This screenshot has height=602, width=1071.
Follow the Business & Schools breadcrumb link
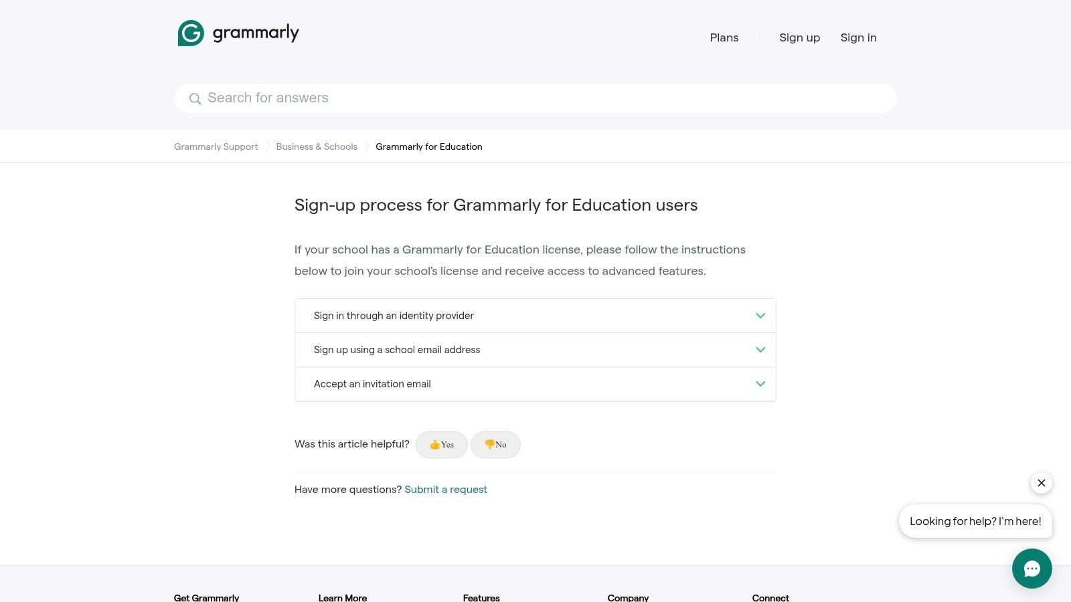coord(317,146)
